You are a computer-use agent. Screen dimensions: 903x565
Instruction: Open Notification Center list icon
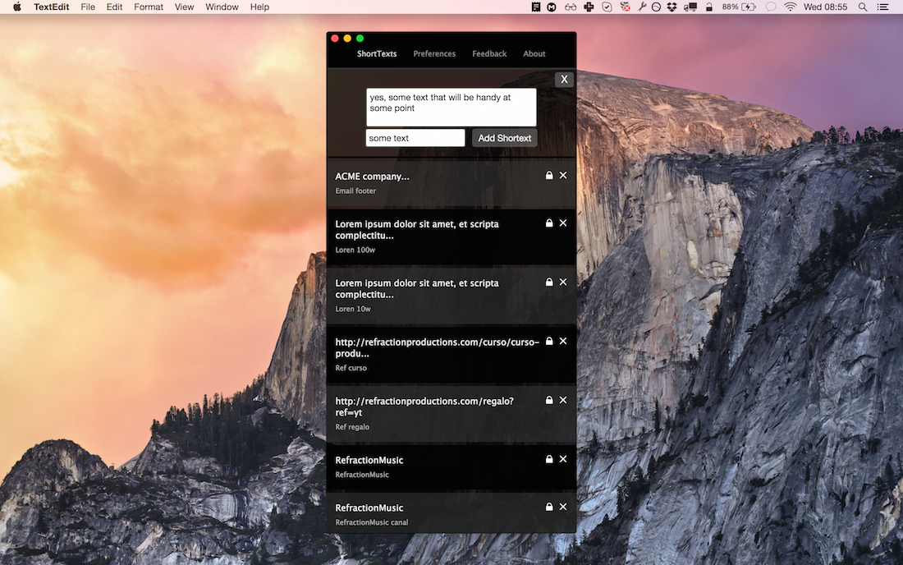pyautogui.click(x=882, y=7)
